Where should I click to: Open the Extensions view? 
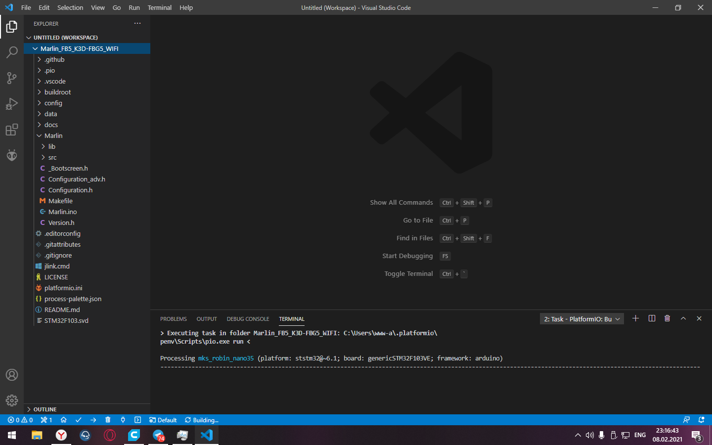pyautogui.click(x=12, y=130)
